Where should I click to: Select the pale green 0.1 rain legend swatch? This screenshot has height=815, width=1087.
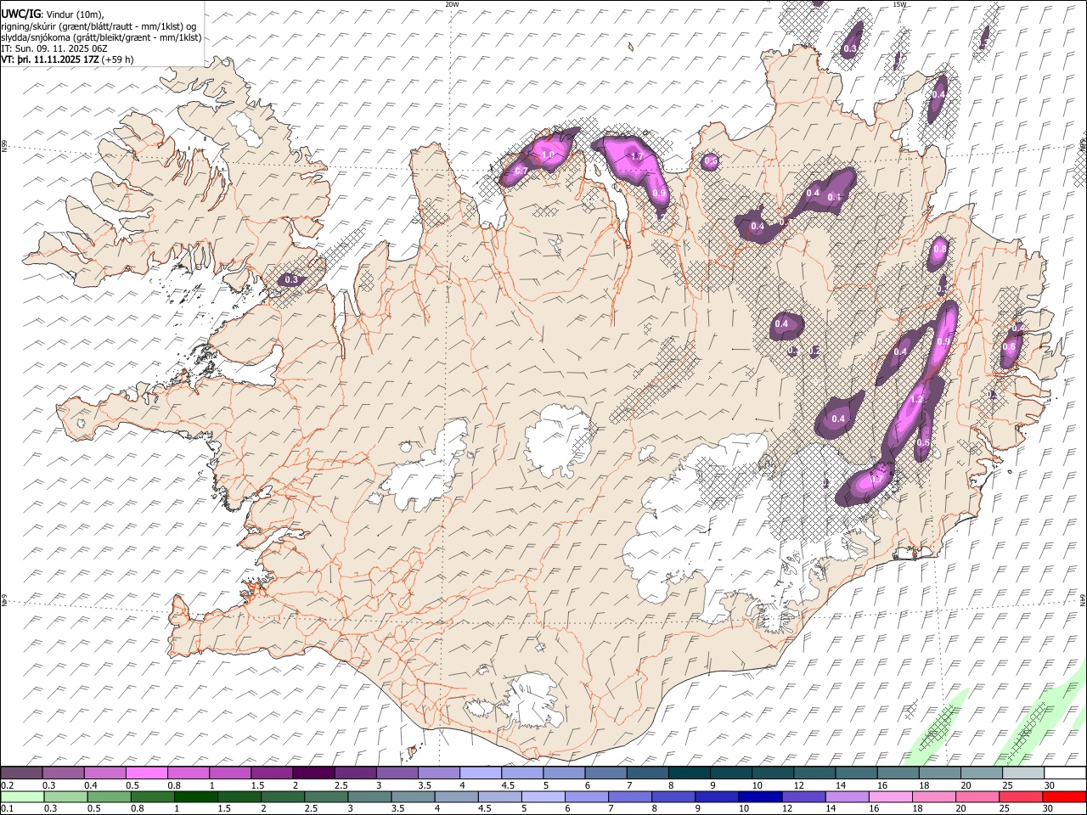21,796
